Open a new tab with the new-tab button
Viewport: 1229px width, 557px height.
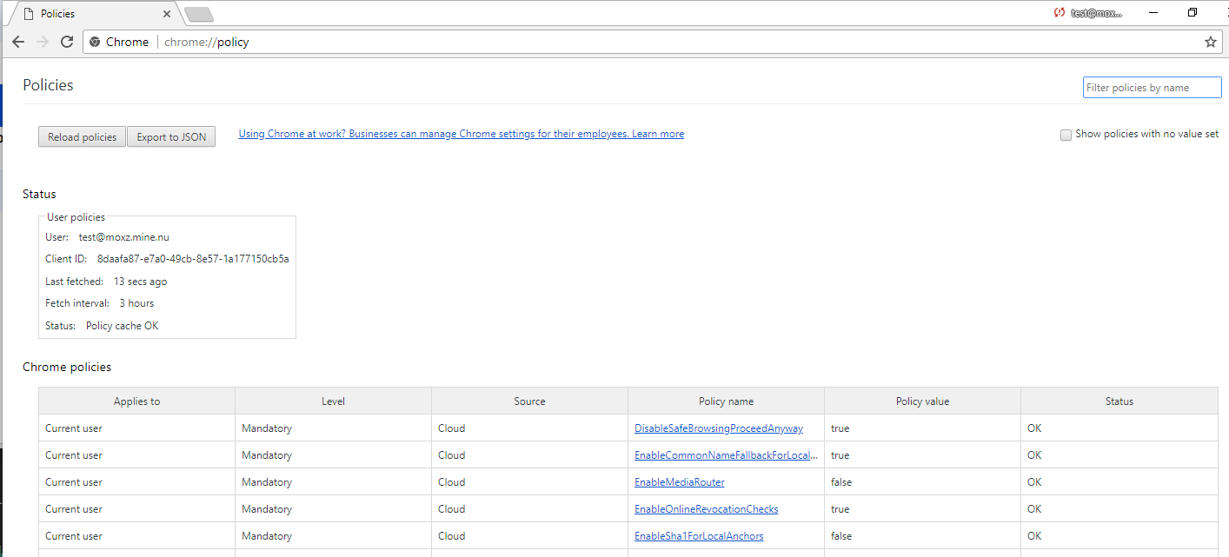pos(199,14)
